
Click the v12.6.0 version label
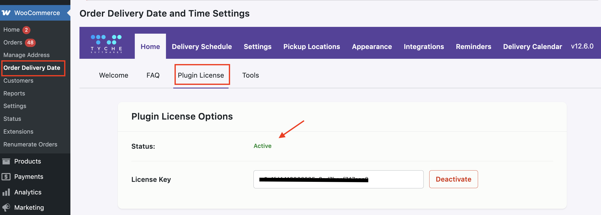point(582,46)
